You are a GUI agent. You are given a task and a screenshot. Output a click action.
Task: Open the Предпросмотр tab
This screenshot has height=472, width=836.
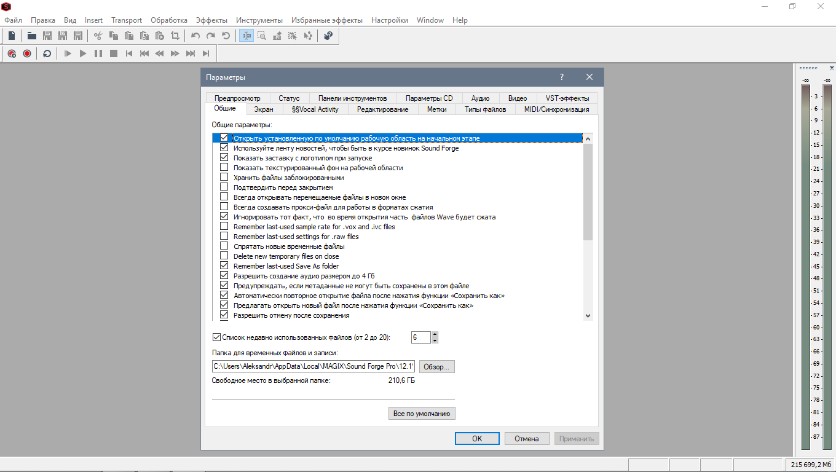pyautogui.click(x=237, y=98)
